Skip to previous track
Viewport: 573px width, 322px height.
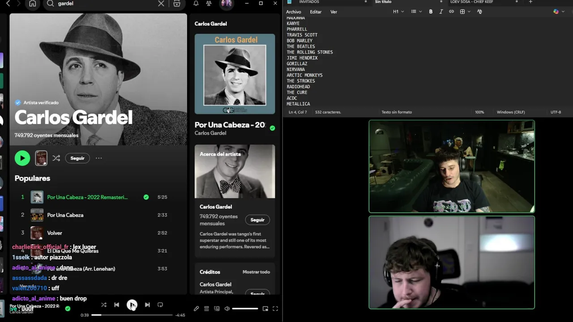point(116,305)
